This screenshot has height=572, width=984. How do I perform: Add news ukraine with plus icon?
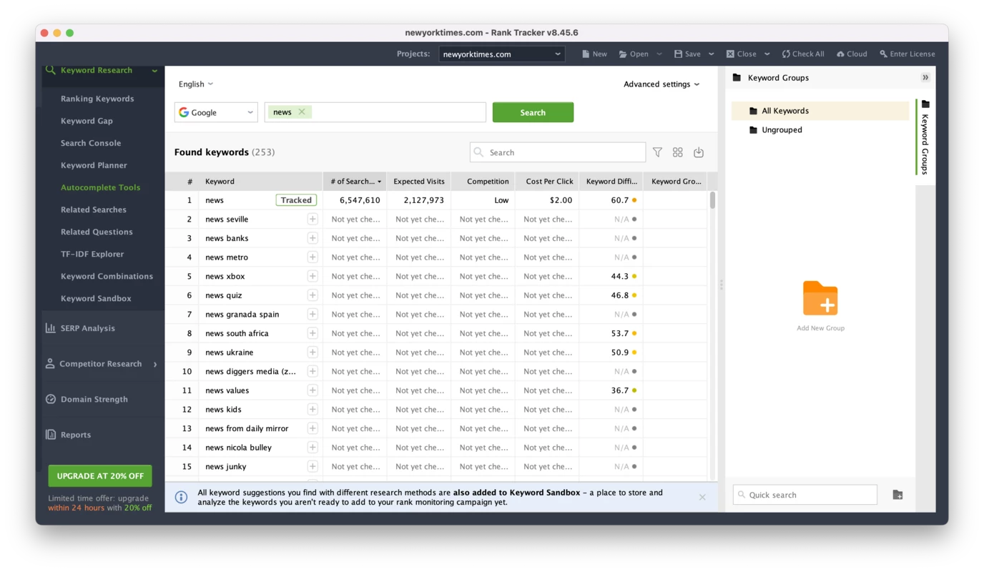313,352
